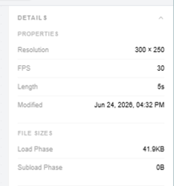Select the Load Phase label
The image size is (174, 186).
[35, 149]
